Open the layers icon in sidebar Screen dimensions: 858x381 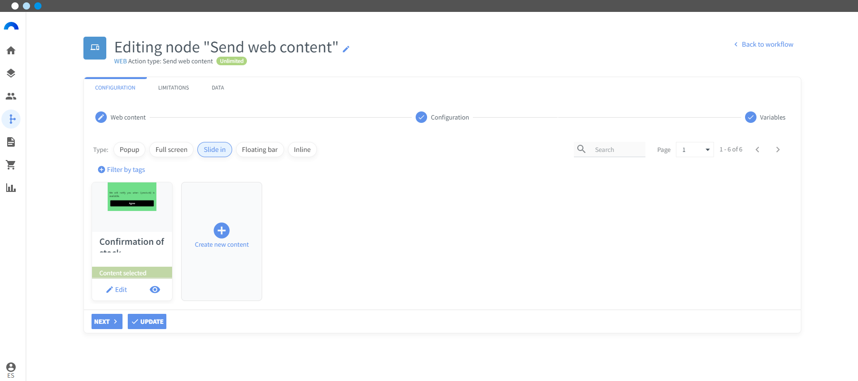point(11,73)
